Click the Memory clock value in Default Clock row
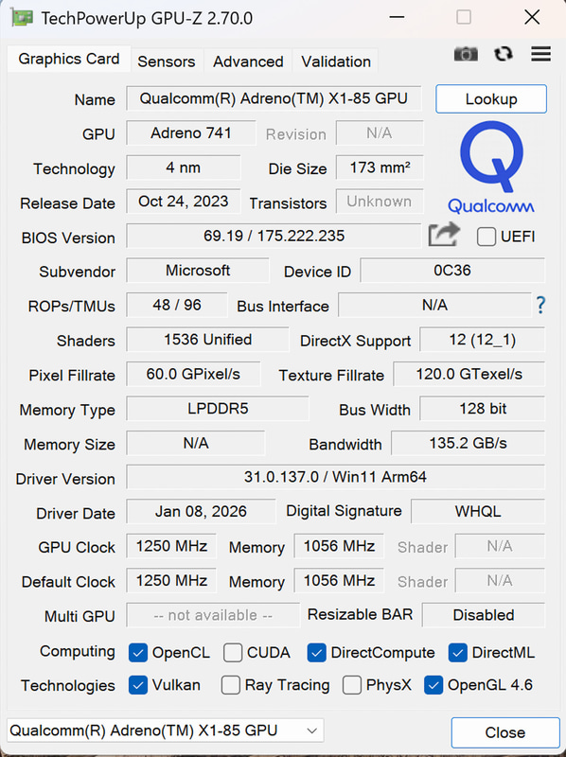 click(339, 580)
